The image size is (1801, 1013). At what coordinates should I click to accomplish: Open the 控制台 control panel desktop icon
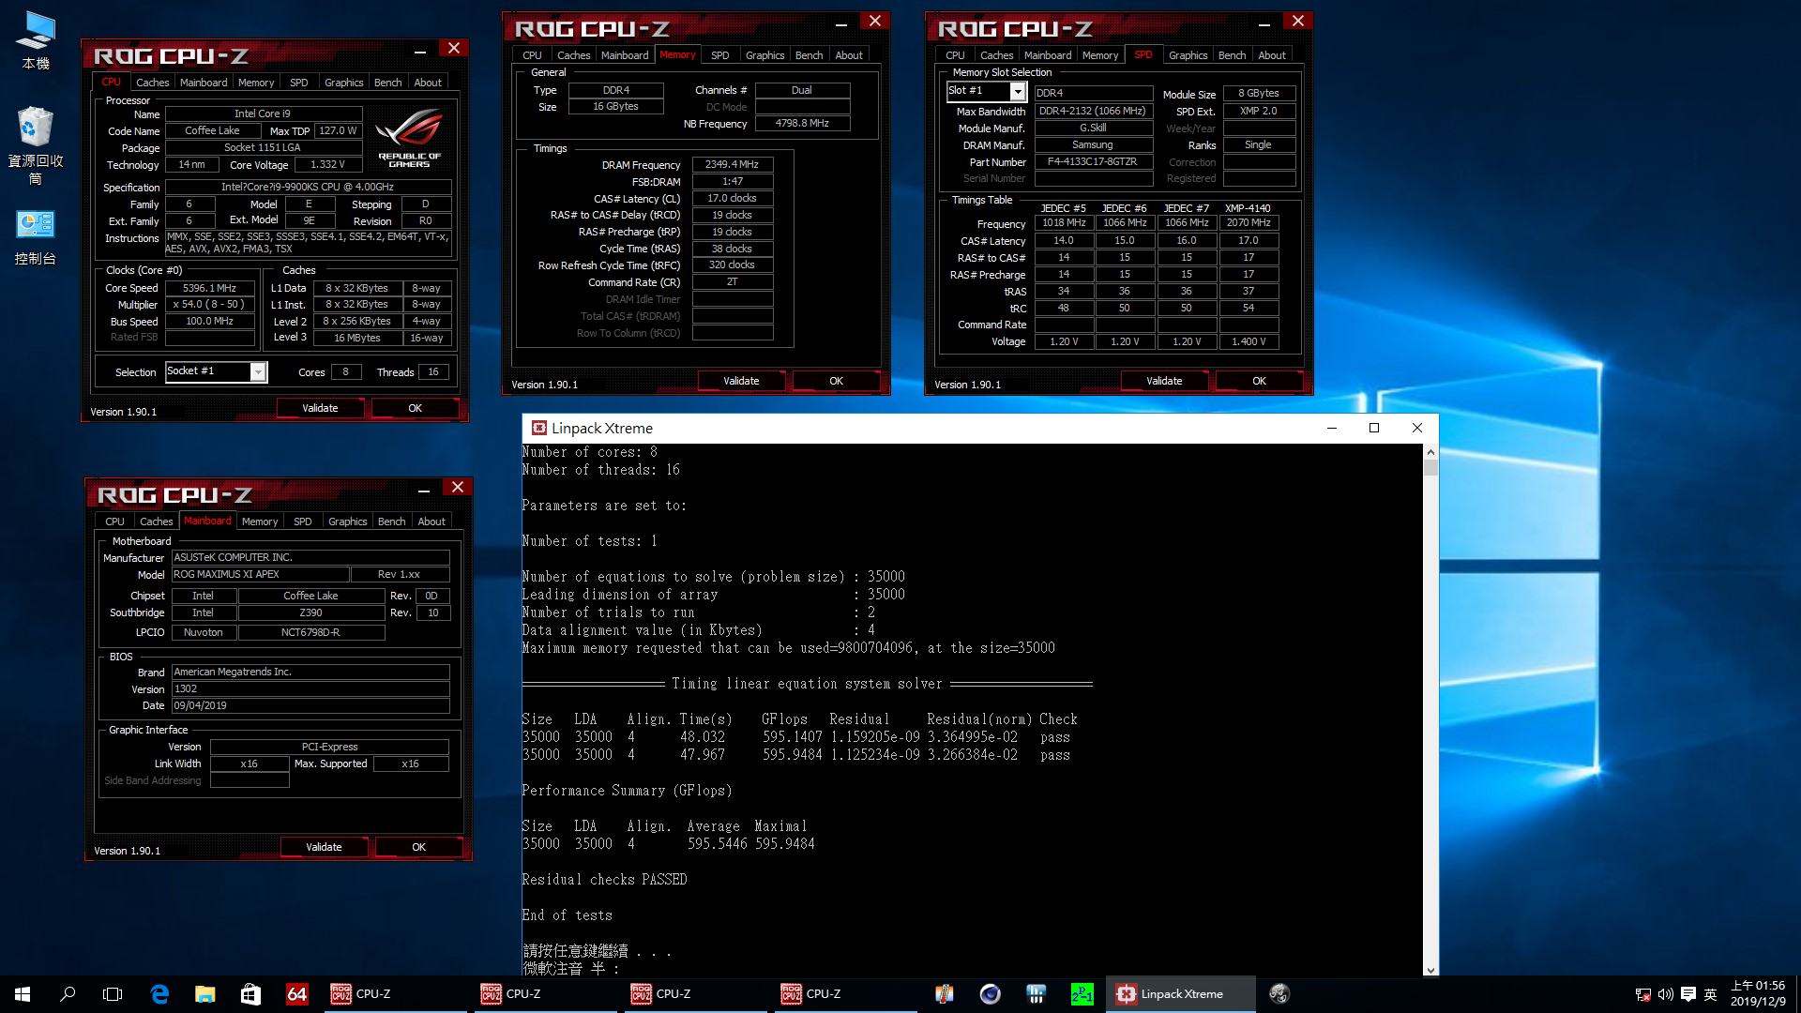tap(36, 238)
